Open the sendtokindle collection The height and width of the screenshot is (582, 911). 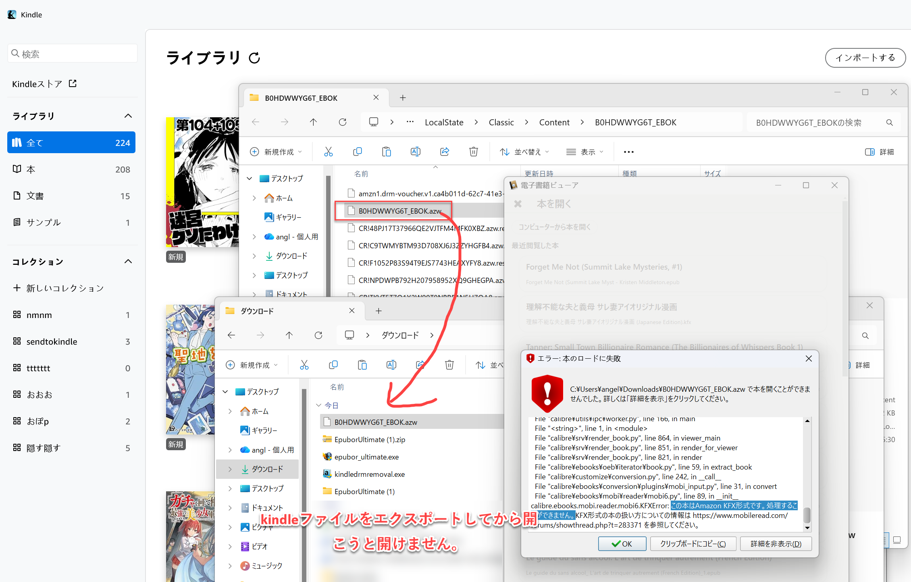[71, 341]
